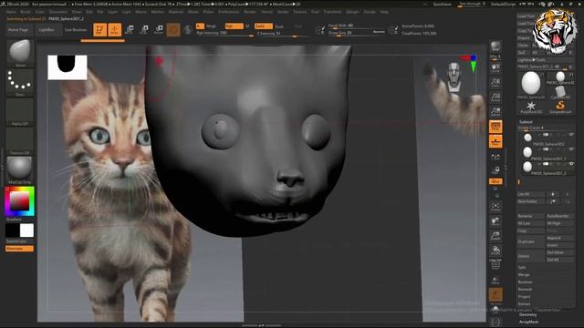Viewport: 584px width, 328px height.
Task: Adjust the Focal Shift slider
Action: [356, 26]
